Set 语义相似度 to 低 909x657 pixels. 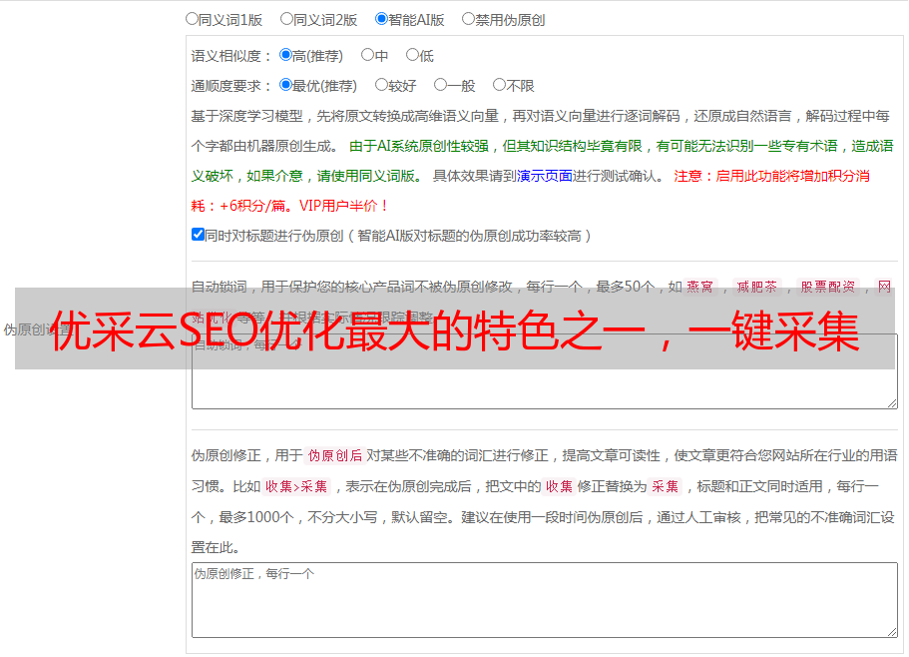tap(412, 55)
